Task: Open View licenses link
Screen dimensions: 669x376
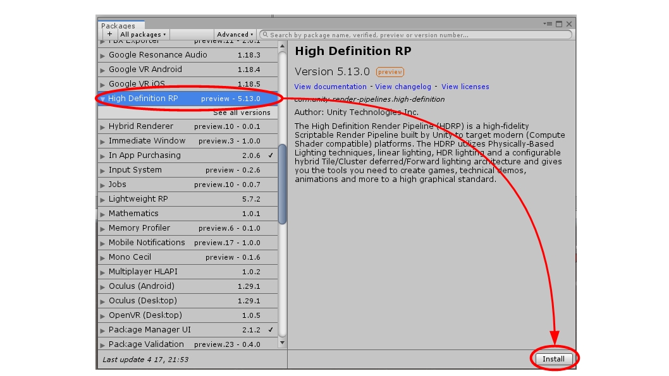Action: 465,87
